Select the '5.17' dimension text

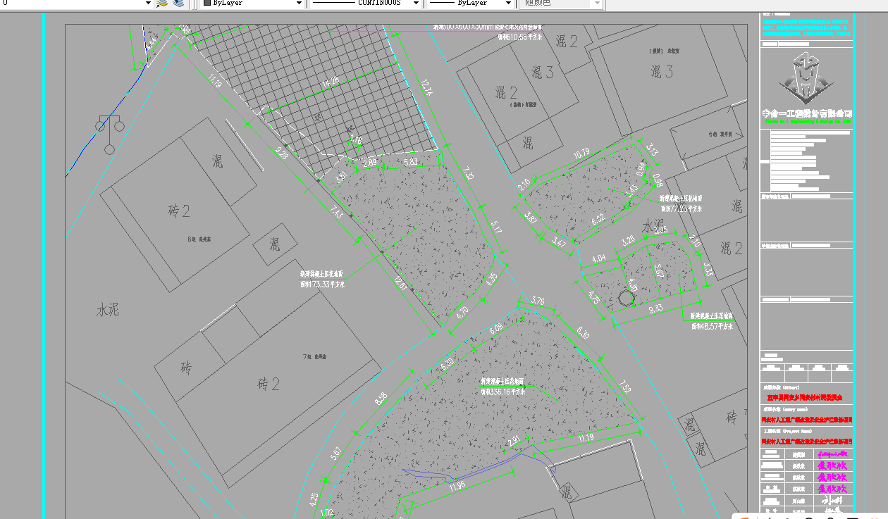click(496, 227)
